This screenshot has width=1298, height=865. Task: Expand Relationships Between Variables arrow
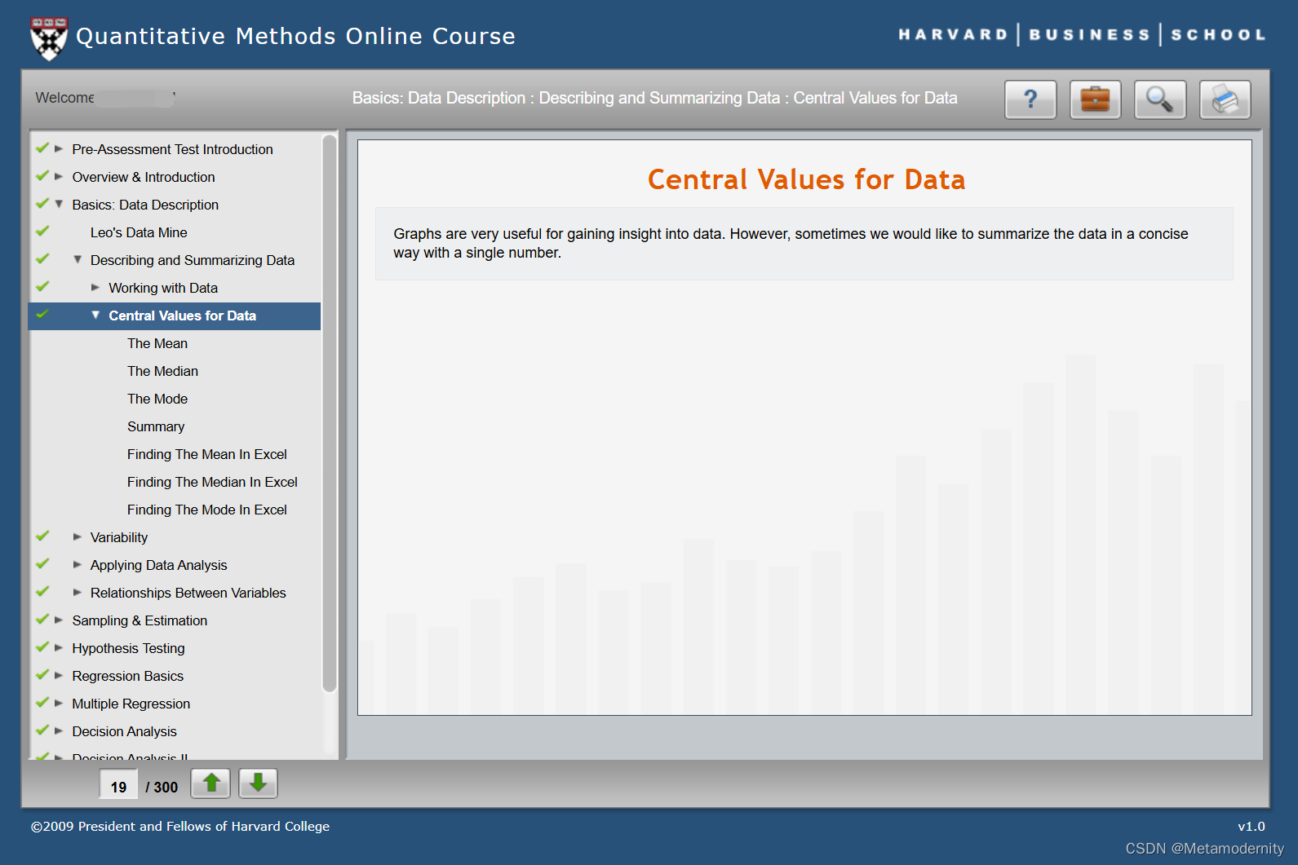coord(78,593)
